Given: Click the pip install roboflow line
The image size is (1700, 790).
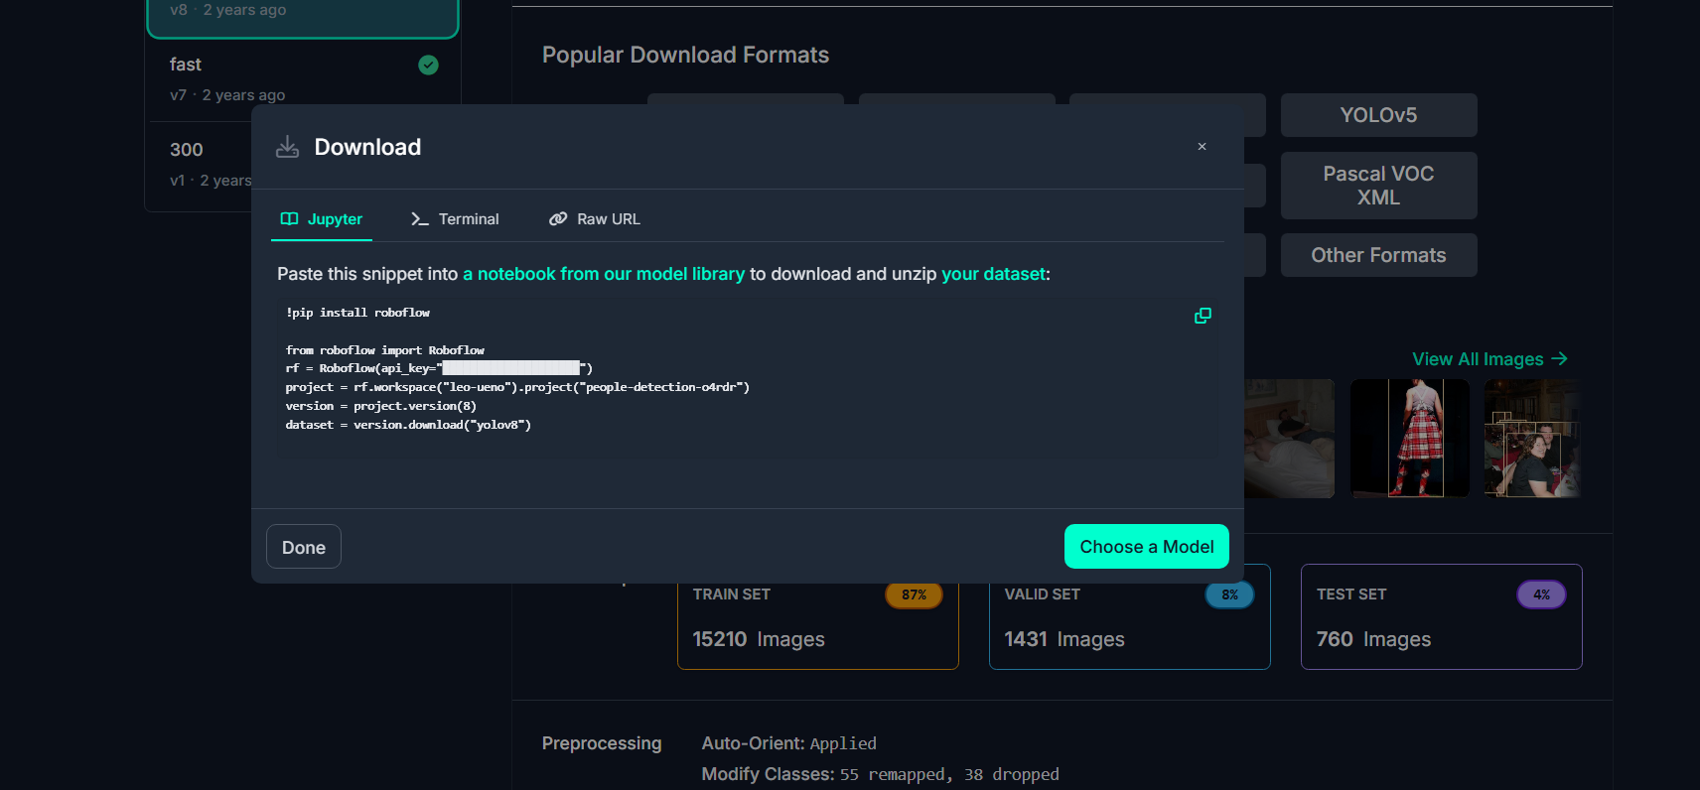Looking at the screenshot, I should click(357, 313).
